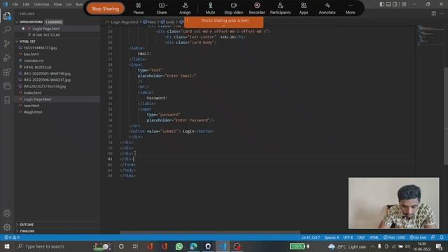448x252 pixels.
Task: Click the Windows Start button
Action: (7, 246)
